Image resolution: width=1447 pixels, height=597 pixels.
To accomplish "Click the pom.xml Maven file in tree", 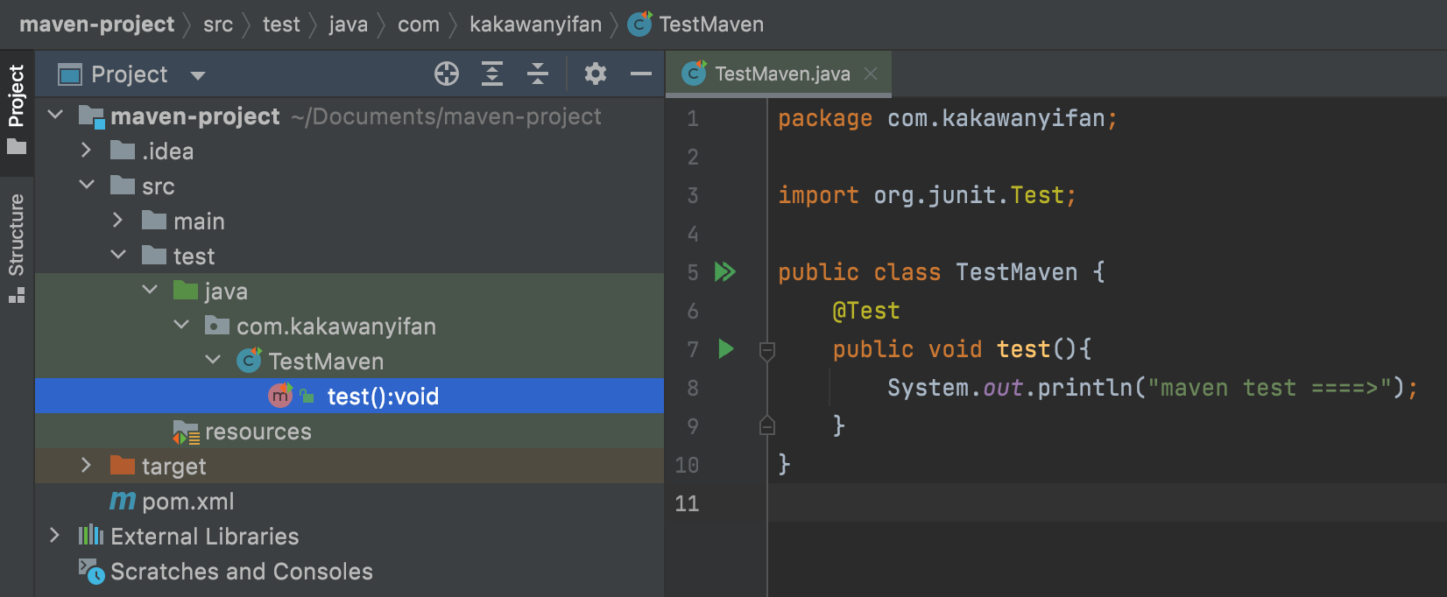I will [187, 502].
